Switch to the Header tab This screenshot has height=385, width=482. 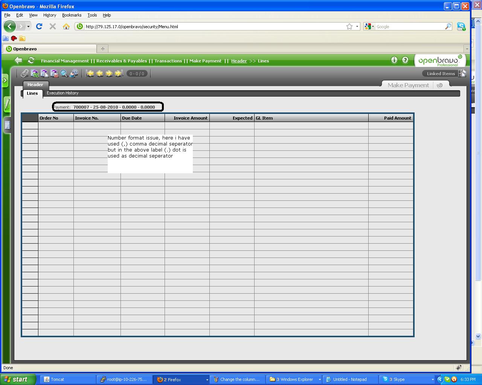tap(35, 85)
